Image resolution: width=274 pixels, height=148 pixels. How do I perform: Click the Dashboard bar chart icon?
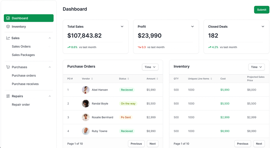tap(8, 18)
